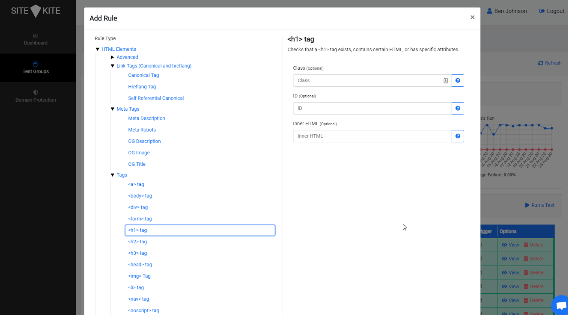Open the Ben Johnson user menu
The width and height of the screenshot is (568, 315).
pyautogui.click(x=507, y=11)
